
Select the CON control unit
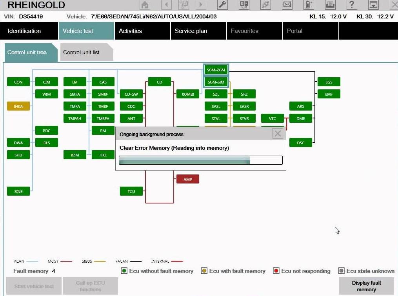point(18,82)
